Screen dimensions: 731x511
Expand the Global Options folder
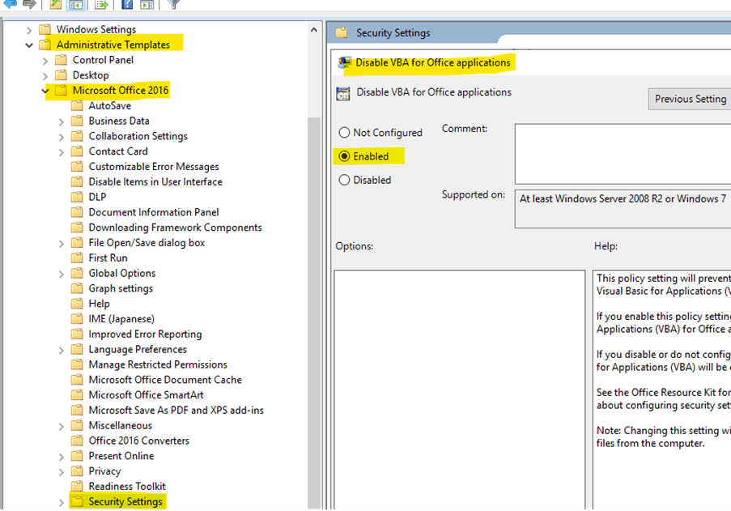pyautogui.click(x=61, y=275)
